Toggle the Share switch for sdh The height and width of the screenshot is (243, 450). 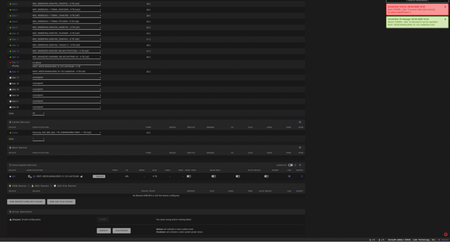[266, 177]
